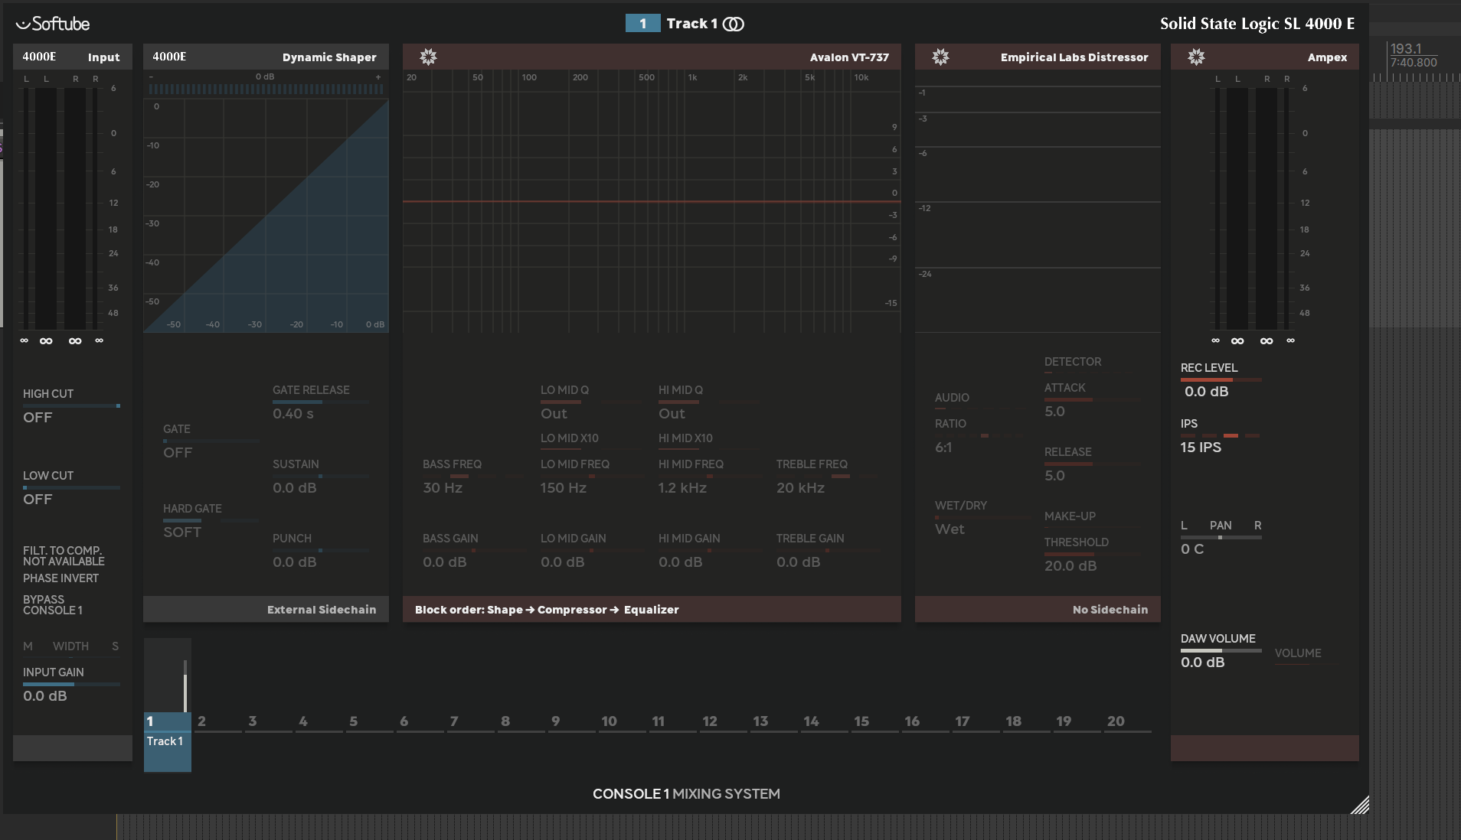Open the Avalon VT-737 model selector
1461x840 pixels.
click(x=849, y=57)
